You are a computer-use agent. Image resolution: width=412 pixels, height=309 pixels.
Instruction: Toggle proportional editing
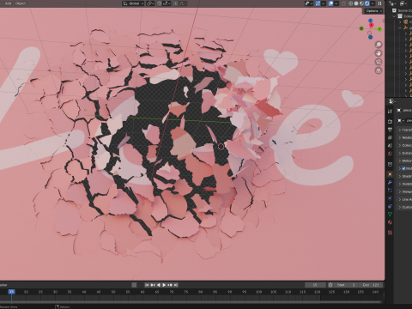176,3
